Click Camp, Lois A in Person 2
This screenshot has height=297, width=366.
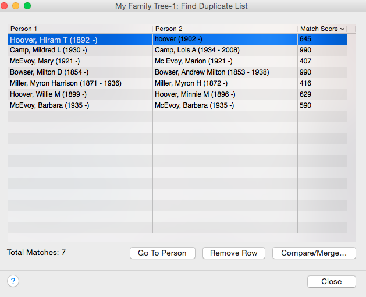[197, 50]
